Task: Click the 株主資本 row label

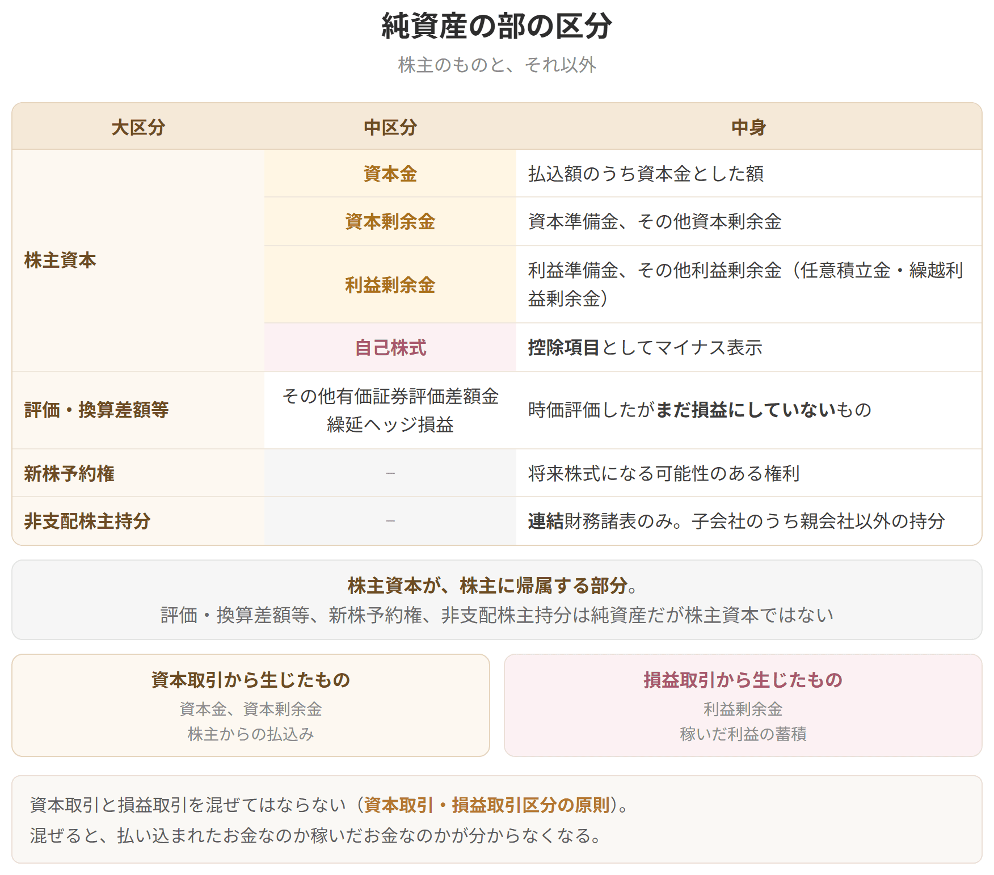Action: click(x=60, y=260)
